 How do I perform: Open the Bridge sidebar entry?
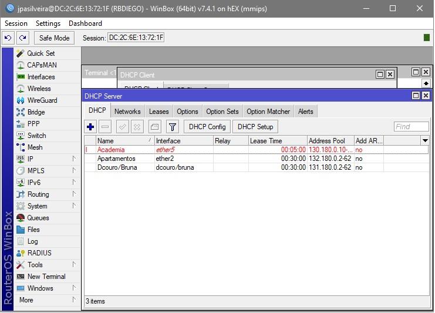click(x=47, y=112)
